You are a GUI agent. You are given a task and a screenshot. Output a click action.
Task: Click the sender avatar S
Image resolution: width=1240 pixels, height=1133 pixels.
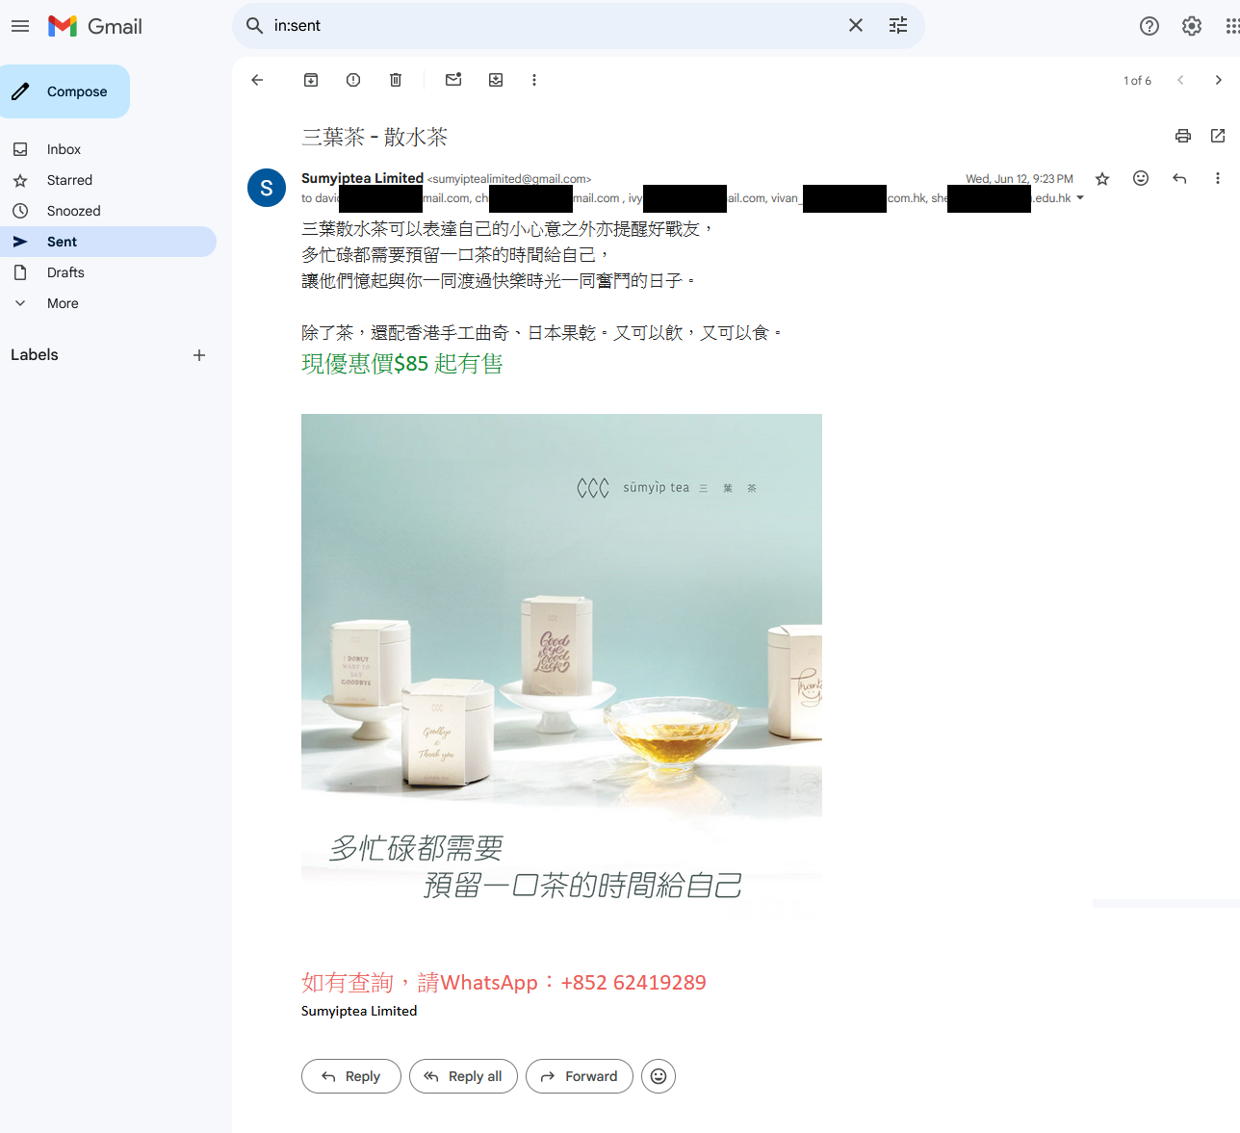(x=267, y=188)
